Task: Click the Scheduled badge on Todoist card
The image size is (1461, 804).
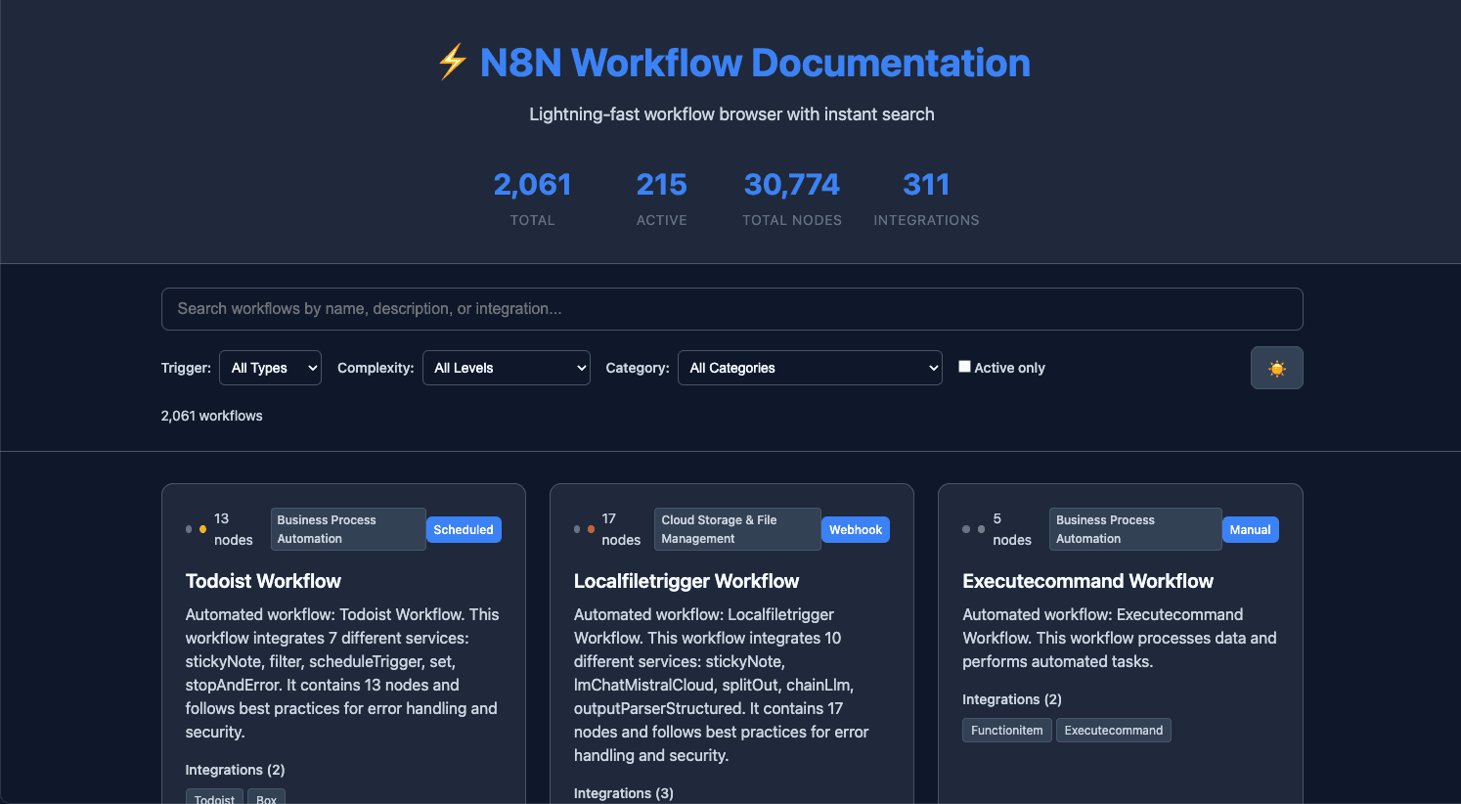Action: [x=464, y=529]
